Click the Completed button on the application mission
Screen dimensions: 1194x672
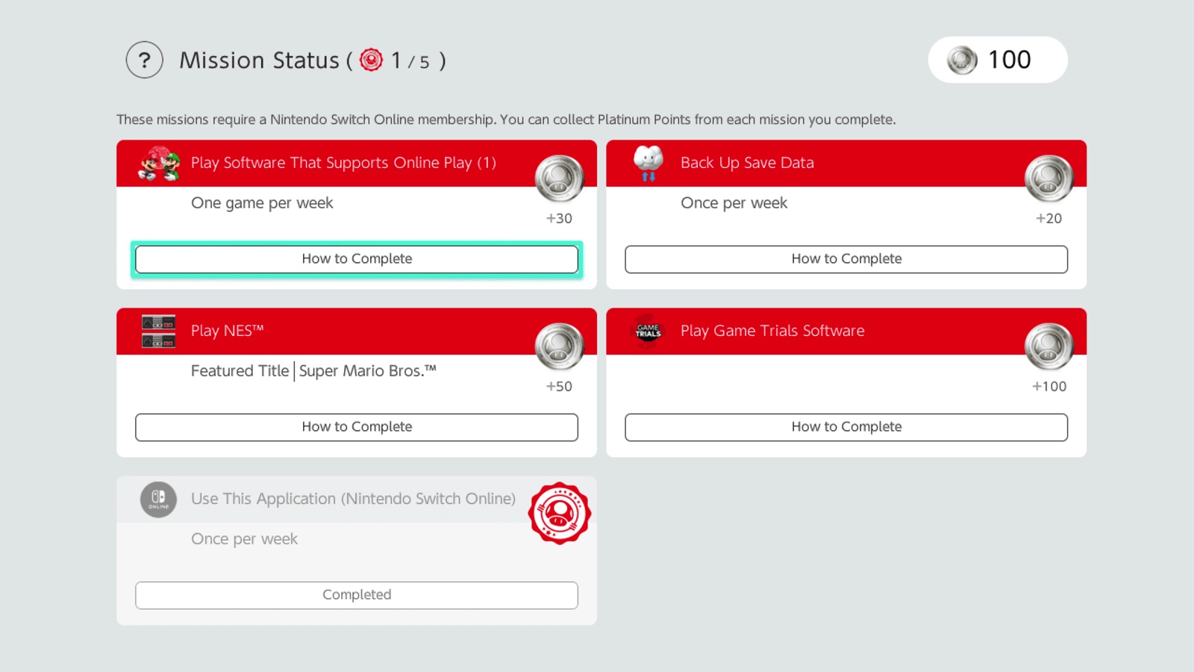pyautogui.click(x=357, y=595)
